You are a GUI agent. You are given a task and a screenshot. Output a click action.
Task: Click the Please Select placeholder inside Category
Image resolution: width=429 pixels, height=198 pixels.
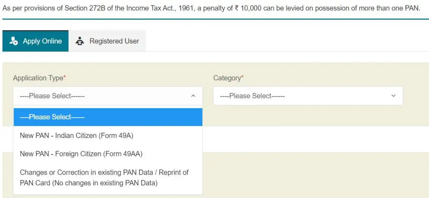[252, 96]
